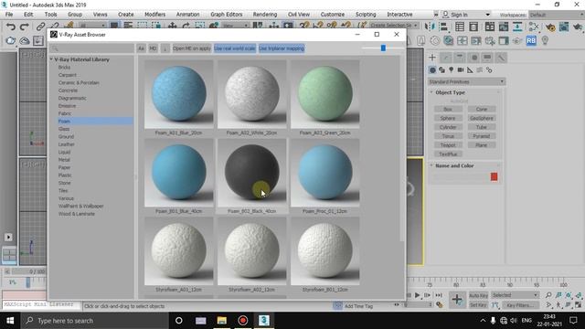Viewport: 585px width, 329px height.
Task: Click the red object color swatch
Action: 494,176
